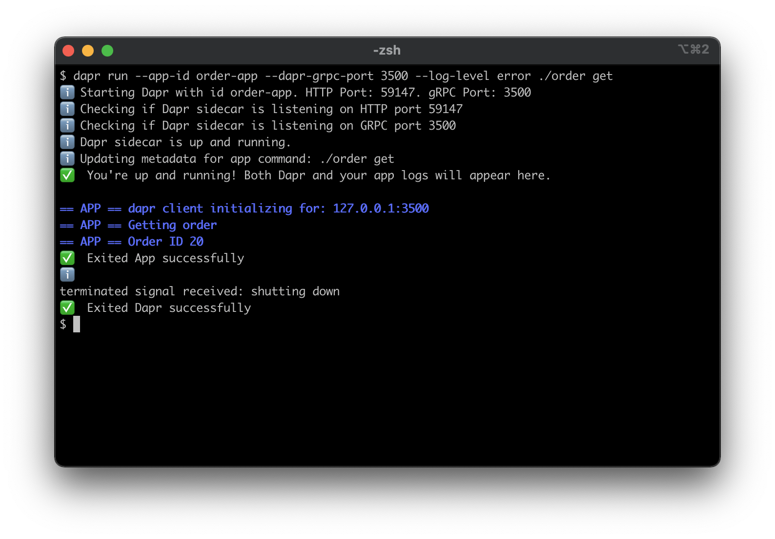775x539 pixels.
Task: Click the blue 'Order ID 20' line
Action: (x=132, y=242)
